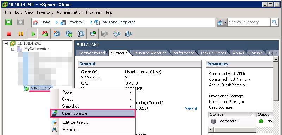Open the Plug-ins menu

(x=93, y=12)
